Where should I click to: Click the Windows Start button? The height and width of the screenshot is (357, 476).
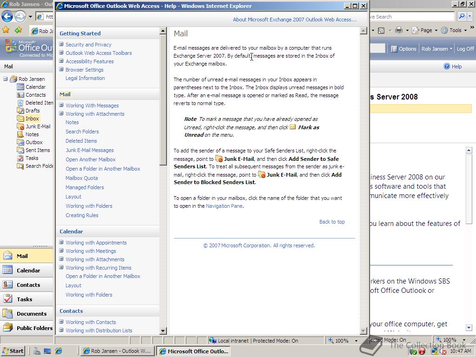pyautogui.click(x=13, y=351)
